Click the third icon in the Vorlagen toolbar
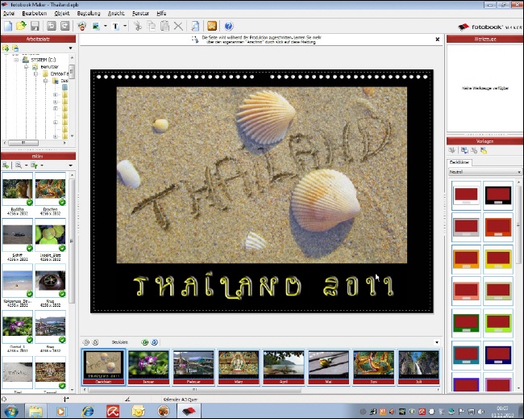This screenshot has width=524, height=419. [474, 151]
